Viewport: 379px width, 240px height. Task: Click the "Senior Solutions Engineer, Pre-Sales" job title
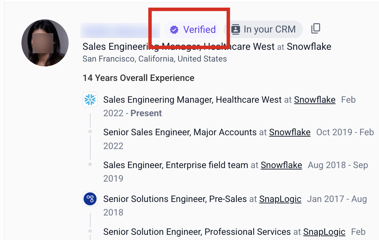click(x=175, y=199)
